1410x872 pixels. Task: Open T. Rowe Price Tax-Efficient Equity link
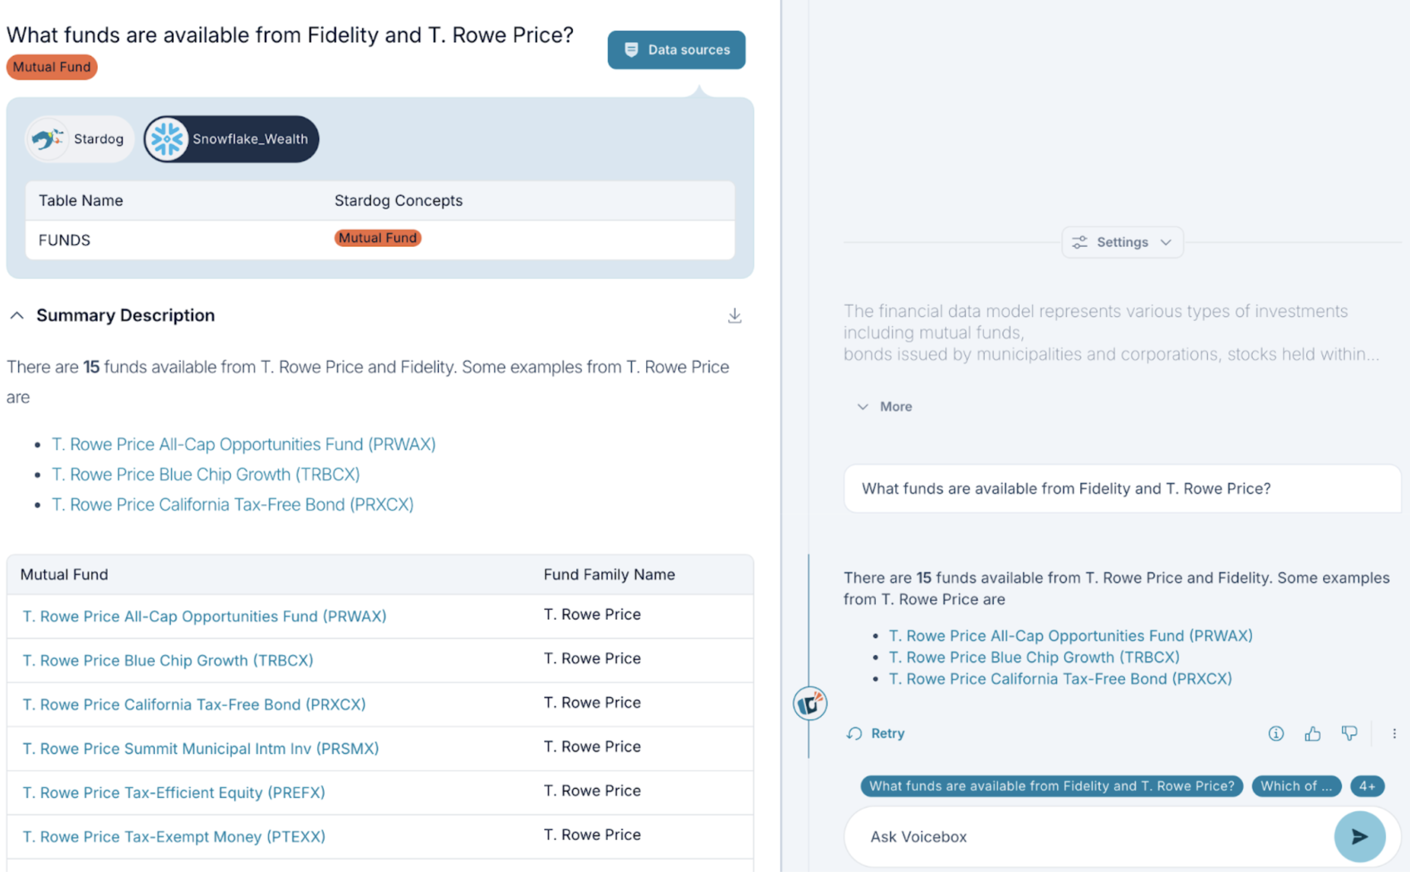point(174,792)
